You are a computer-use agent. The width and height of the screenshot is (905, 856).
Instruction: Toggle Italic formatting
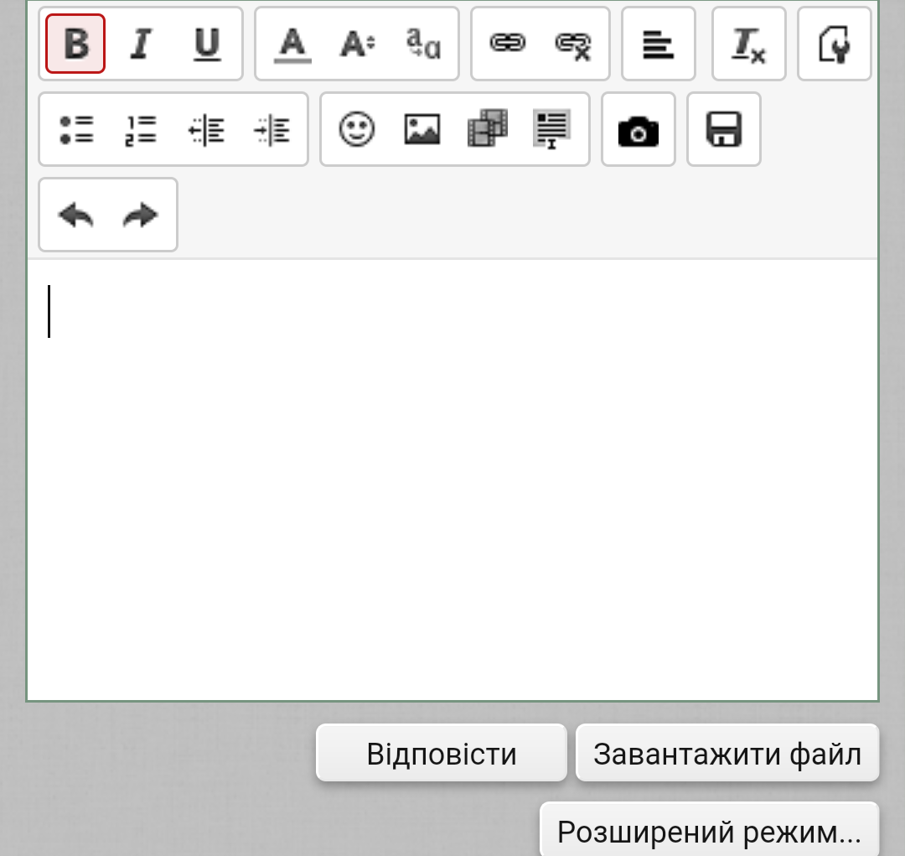pyautogui.click(x=141, y=44)
